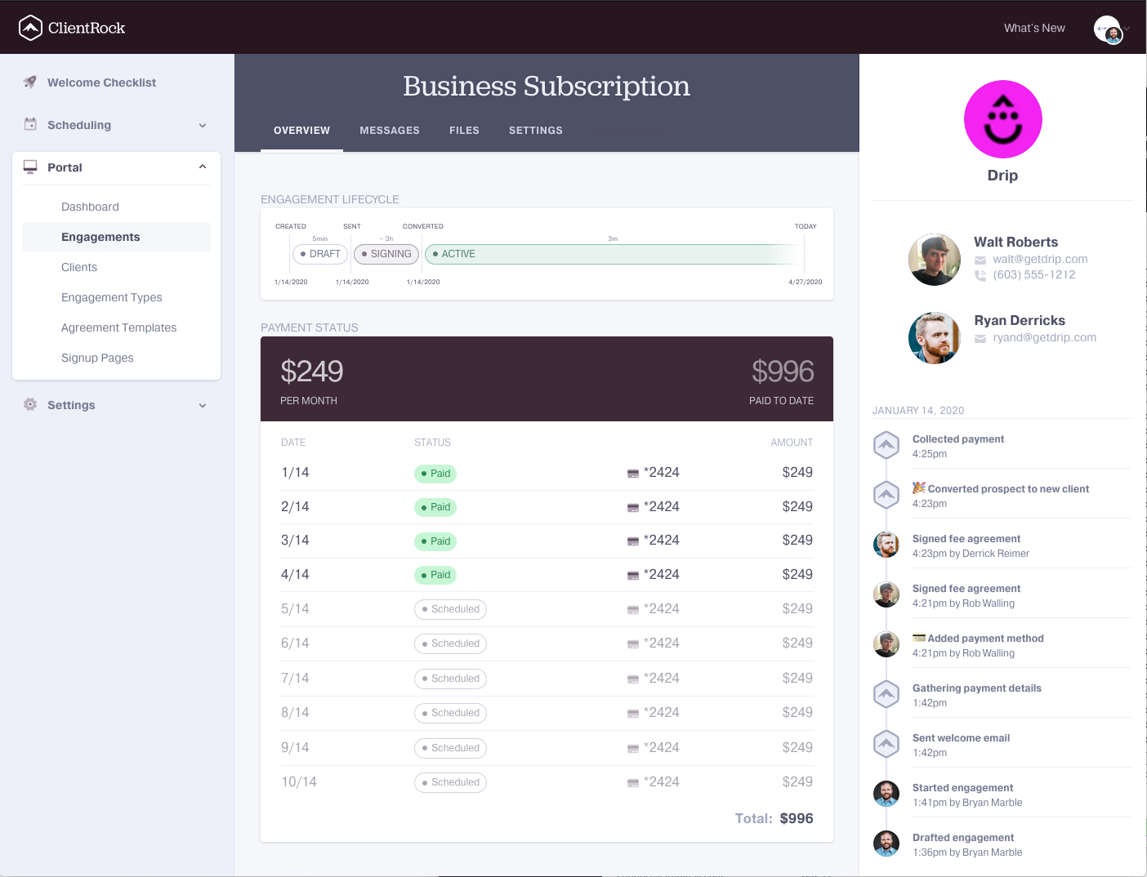Expand the sidebar Settings chevron
Viewport: 1147px width, 877px height.
click(203, 406)
